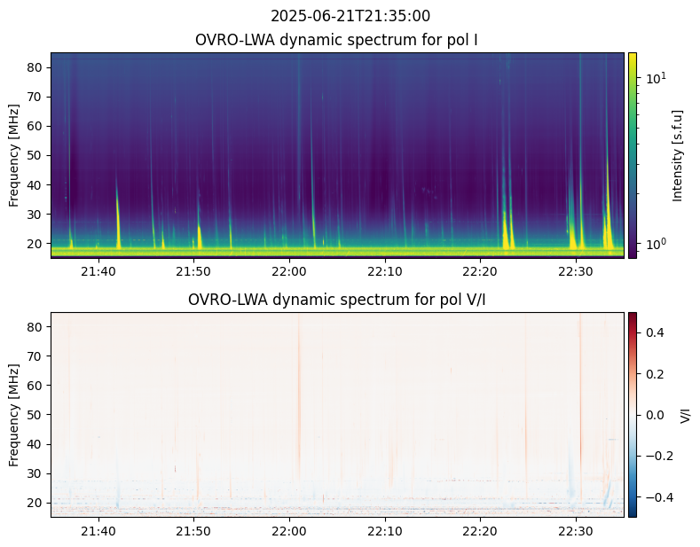Select the 'V/I' colorbar axis label
The image size is (700, 547).
point(685,414)
